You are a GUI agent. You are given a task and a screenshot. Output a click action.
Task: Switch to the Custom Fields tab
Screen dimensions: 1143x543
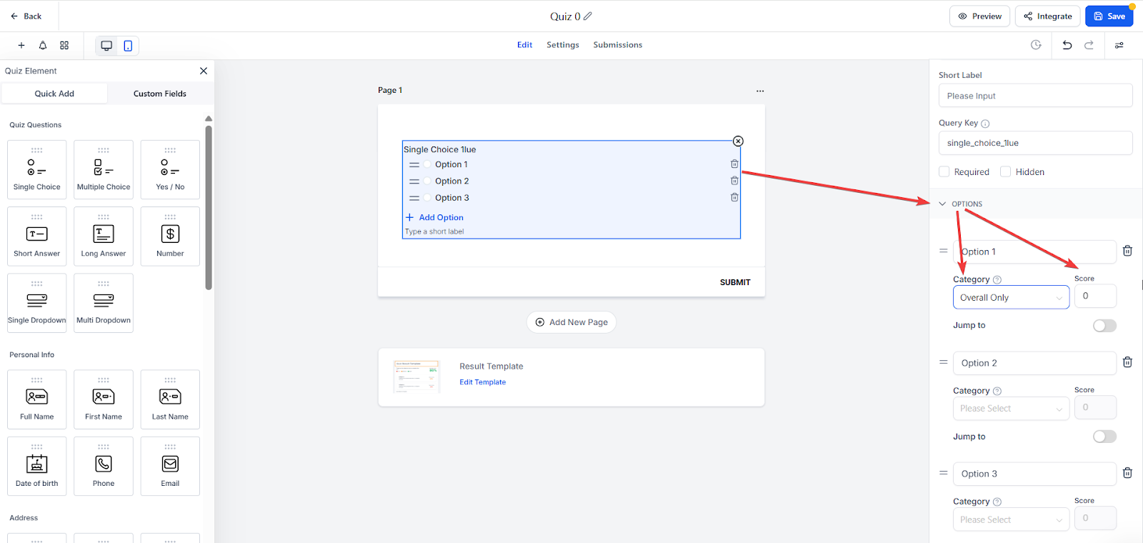(x=160, y=94)
